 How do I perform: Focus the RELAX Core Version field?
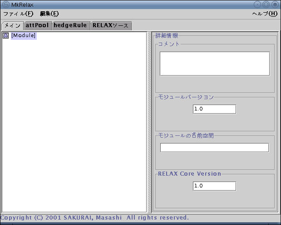pyautogui.click(x=214, y=186)
